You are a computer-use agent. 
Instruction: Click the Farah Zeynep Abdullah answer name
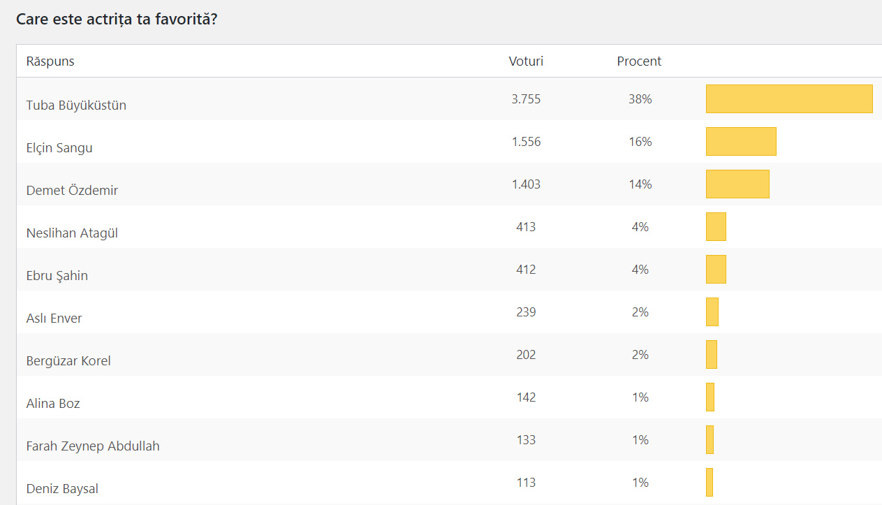[93, 446]
